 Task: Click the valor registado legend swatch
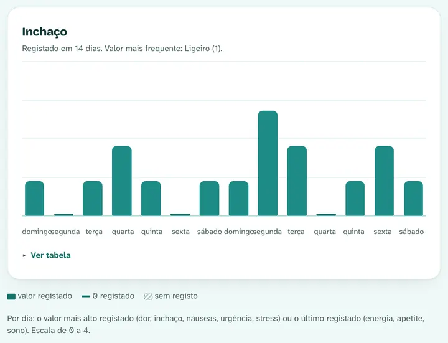(x=11, y=296)
